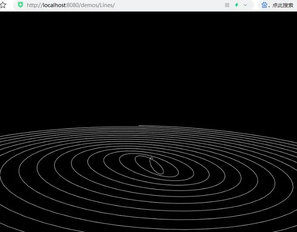Image resolution: width=297 pixels, height=232 pixels.
Task: Click the green security shield icon
Action: click(x=20, y=5)
